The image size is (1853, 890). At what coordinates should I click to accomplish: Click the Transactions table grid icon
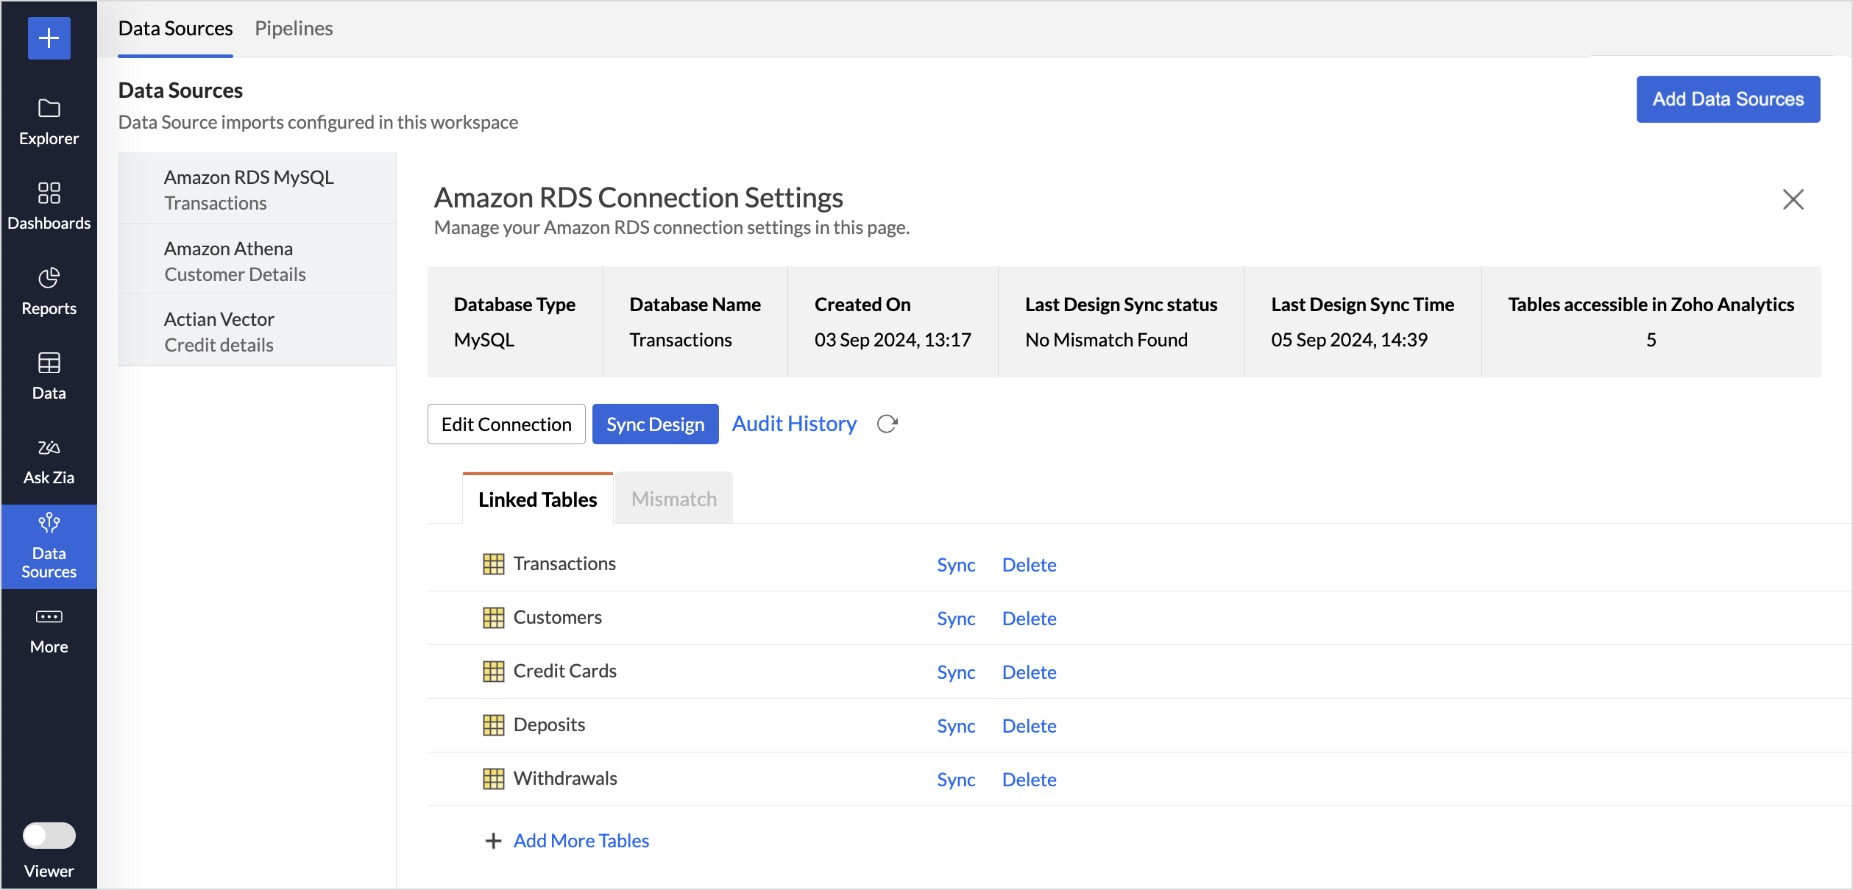[493, 564]
